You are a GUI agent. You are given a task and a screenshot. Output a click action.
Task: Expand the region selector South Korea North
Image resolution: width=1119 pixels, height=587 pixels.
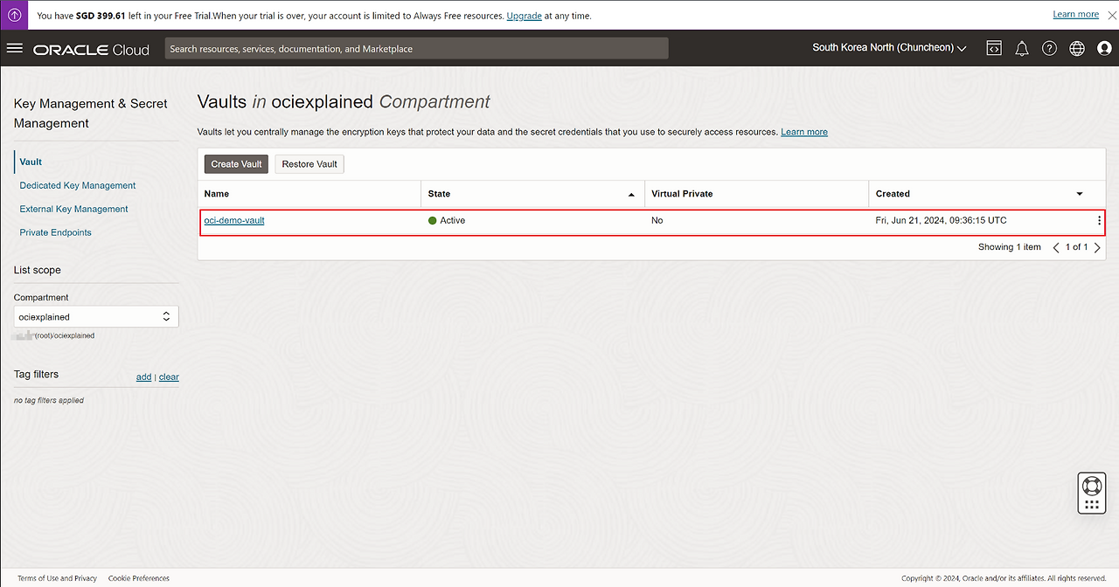889,48
